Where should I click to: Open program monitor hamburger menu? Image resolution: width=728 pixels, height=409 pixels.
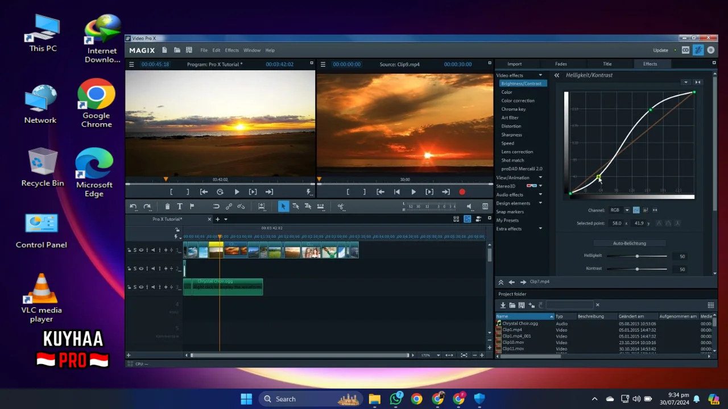pyautogui.click(x=131, y=64)
